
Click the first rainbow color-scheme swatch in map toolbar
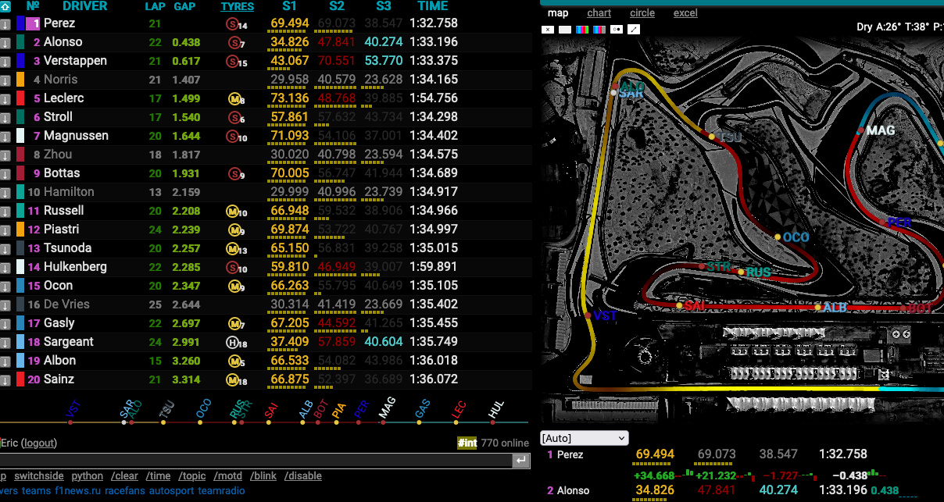click(x=581, y=30)
